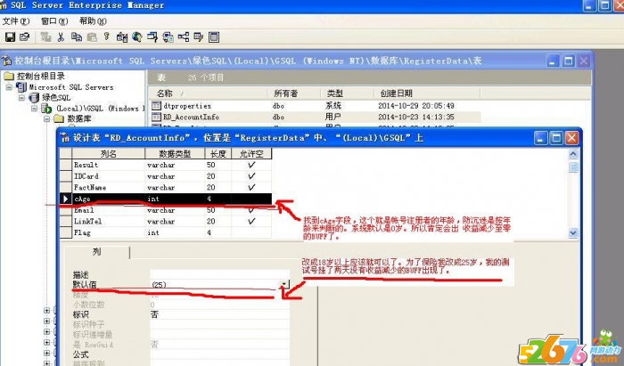Click the table with pencil toolbar icon
624x366 pixels.
point(198,37)
